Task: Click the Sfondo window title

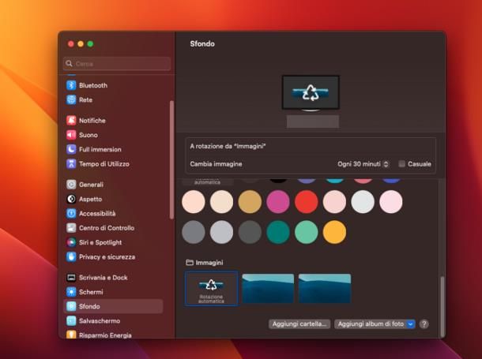Action: pos(202,43)
